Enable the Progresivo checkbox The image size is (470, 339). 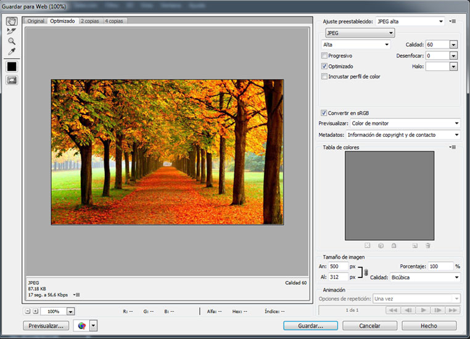(x=324, y=55)
